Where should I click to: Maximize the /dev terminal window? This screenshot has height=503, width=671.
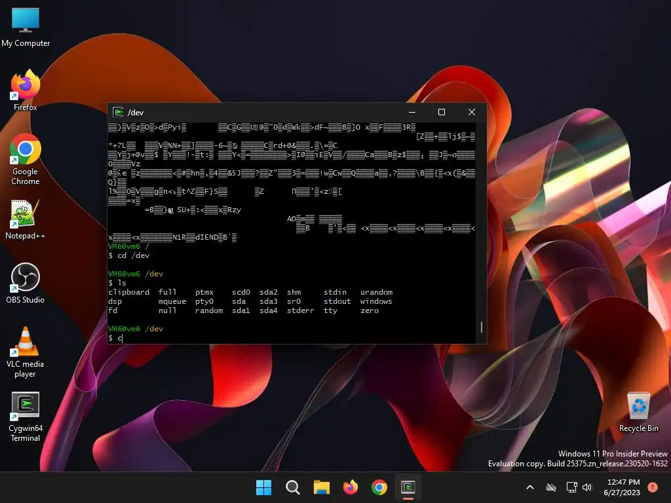[442, 112]
